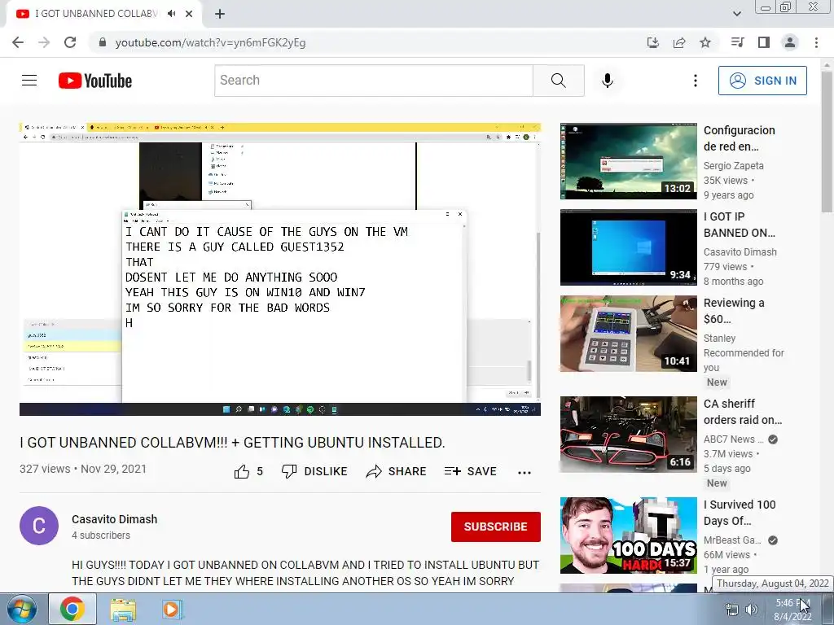The image size is (834, 625).
Task: Open CA sheriff orders raid thumbnail
Action: 628,435
